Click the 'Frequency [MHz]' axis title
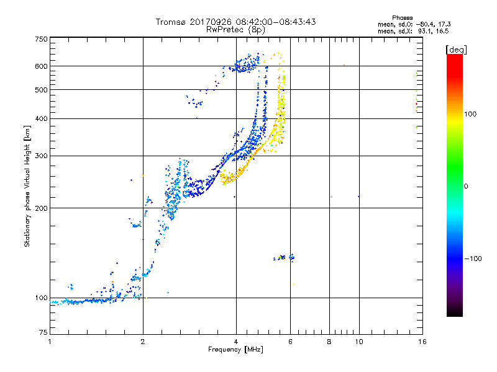The width and height of the screenshot is (497, 372). coord(235,350)
